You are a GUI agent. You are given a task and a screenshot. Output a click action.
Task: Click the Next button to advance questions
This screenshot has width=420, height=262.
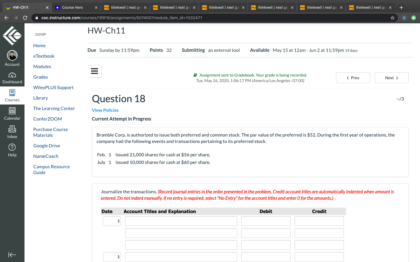pyautogui.click(x=391, y=77)
